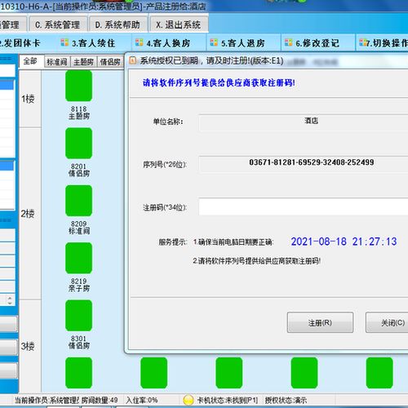The width and height of the screenshot is (408, 408).
Task: Click the 3.客人续住 toolbar icon
Action: (x=64, y=42)
